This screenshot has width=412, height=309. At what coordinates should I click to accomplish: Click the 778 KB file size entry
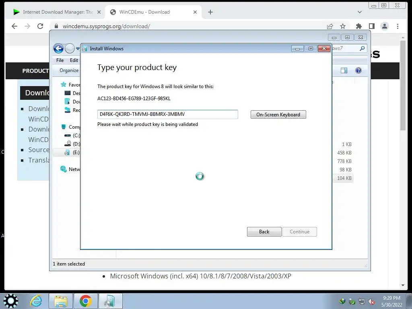344,161
